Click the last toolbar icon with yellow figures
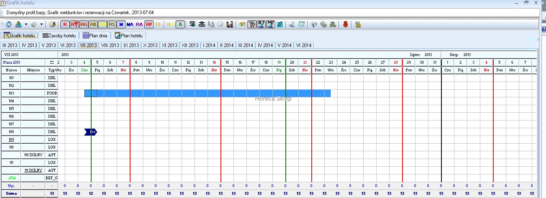Image resolution: width=546 pixels, height=198 pixels. pyautogui.click(x=358, y=24)
